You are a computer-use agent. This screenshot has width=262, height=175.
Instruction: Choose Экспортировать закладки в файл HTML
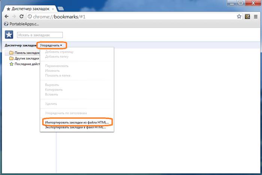pos(76,127)
